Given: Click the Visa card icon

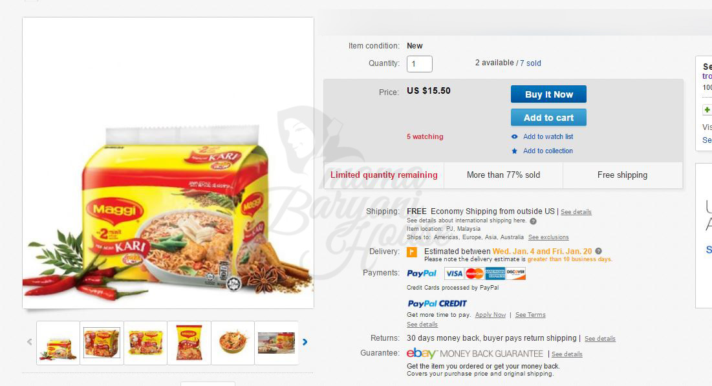Looking at the screenshot, I should pyautogui.click(x=453, y=273).
